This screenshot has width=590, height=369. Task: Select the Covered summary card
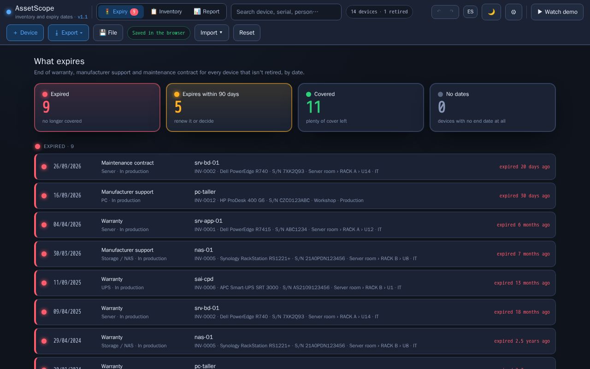click(361, 107)
